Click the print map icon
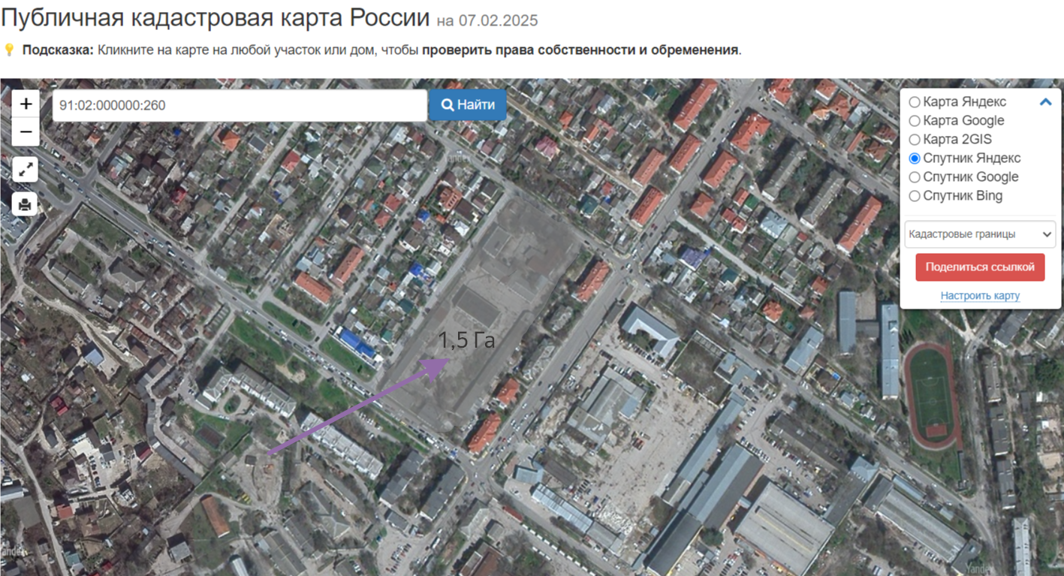This screenshot has width=1064, height=576. [26, 204]
